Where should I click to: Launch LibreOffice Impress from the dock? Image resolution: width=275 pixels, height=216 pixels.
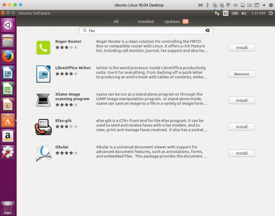pyautogui.click(x=8, y=104)
